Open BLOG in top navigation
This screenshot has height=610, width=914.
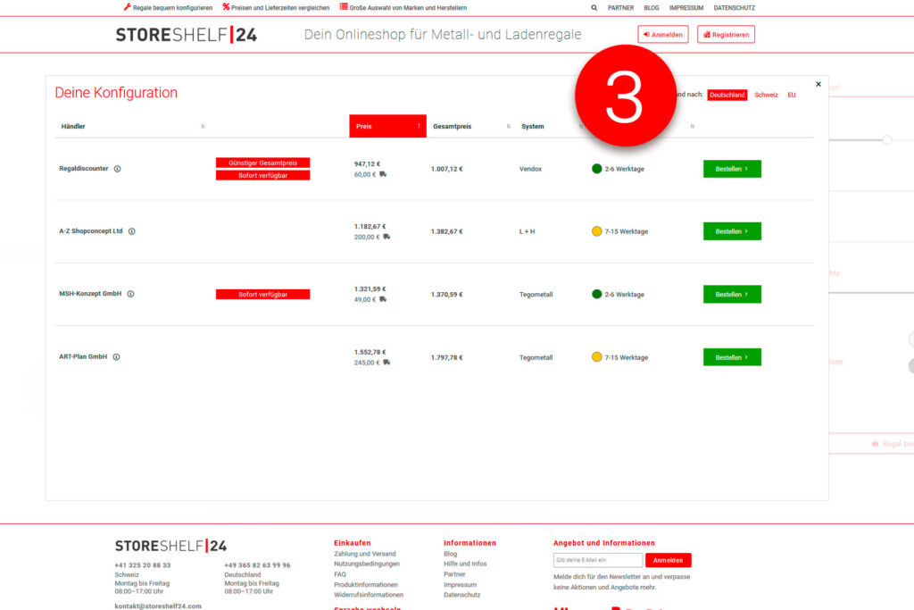point(652,7)
